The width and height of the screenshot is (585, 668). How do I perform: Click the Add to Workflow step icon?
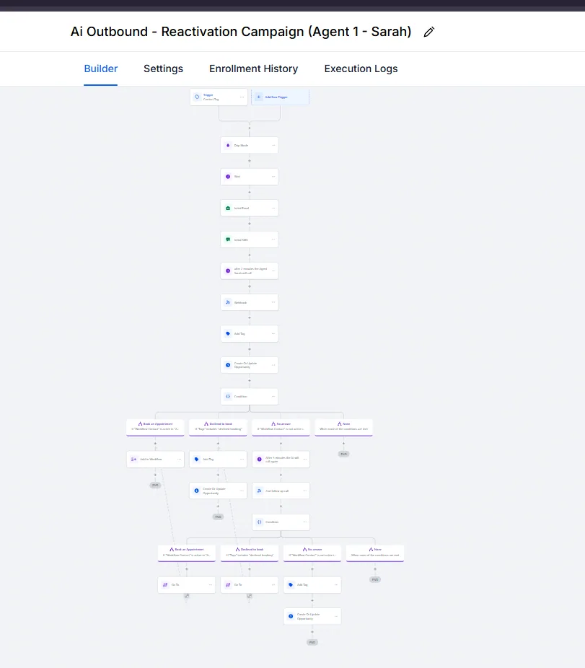[133, 460]
